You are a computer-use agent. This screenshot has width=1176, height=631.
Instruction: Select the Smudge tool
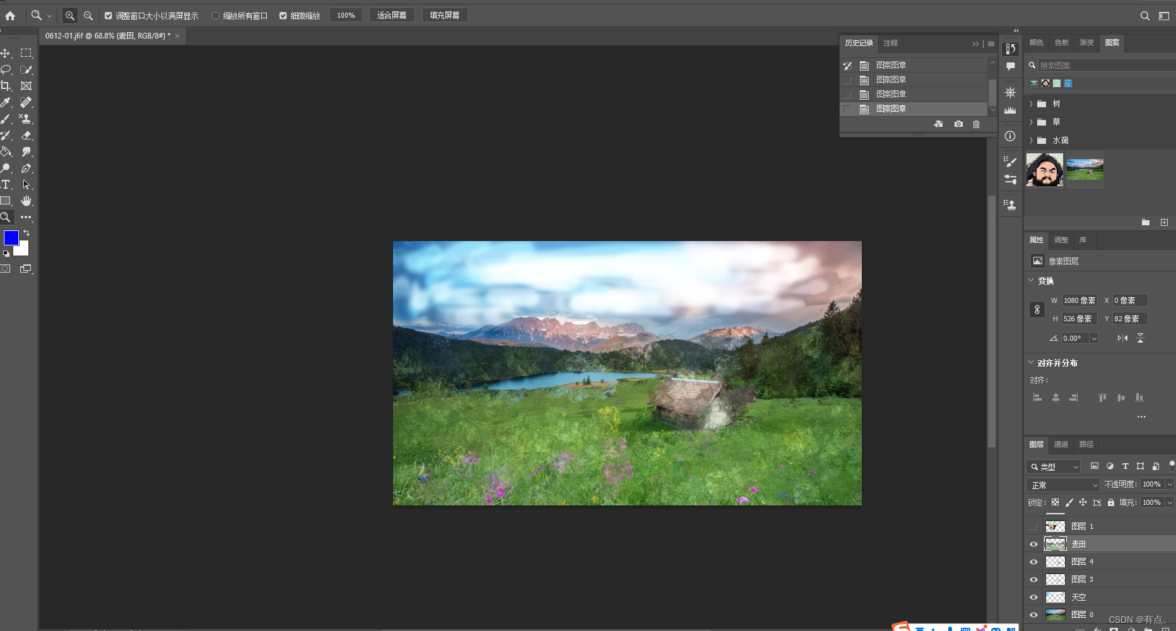pyautogui.click(x=26, y=152)
